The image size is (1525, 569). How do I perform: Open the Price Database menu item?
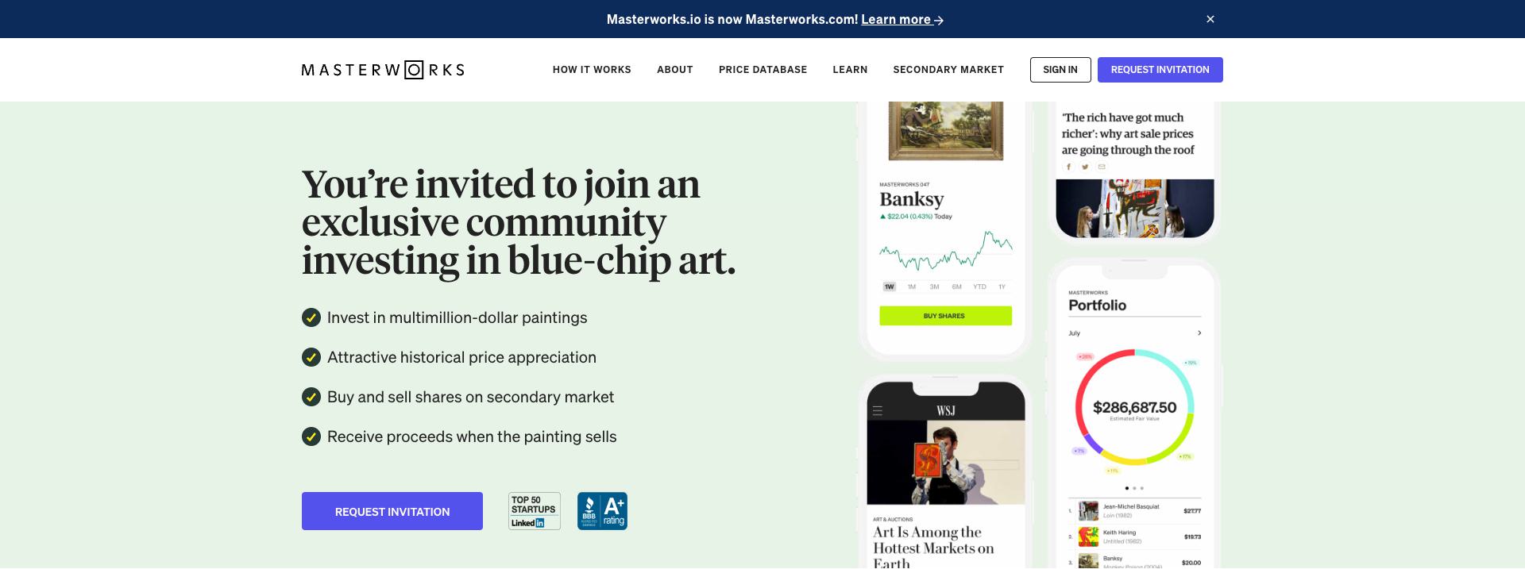(x=762, y=70)
